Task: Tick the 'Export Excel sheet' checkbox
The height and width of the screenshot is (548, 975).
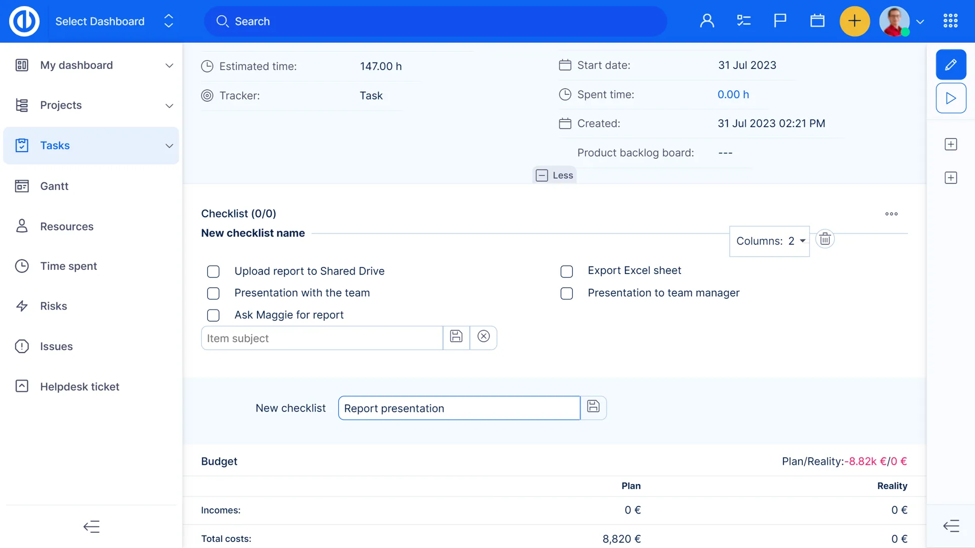Action: [x=567, y=271]
